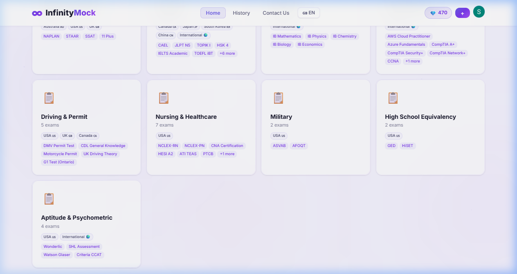
Task: Click the Aptitude & Psychometric clipboard icon
Action: click(49, 199)
